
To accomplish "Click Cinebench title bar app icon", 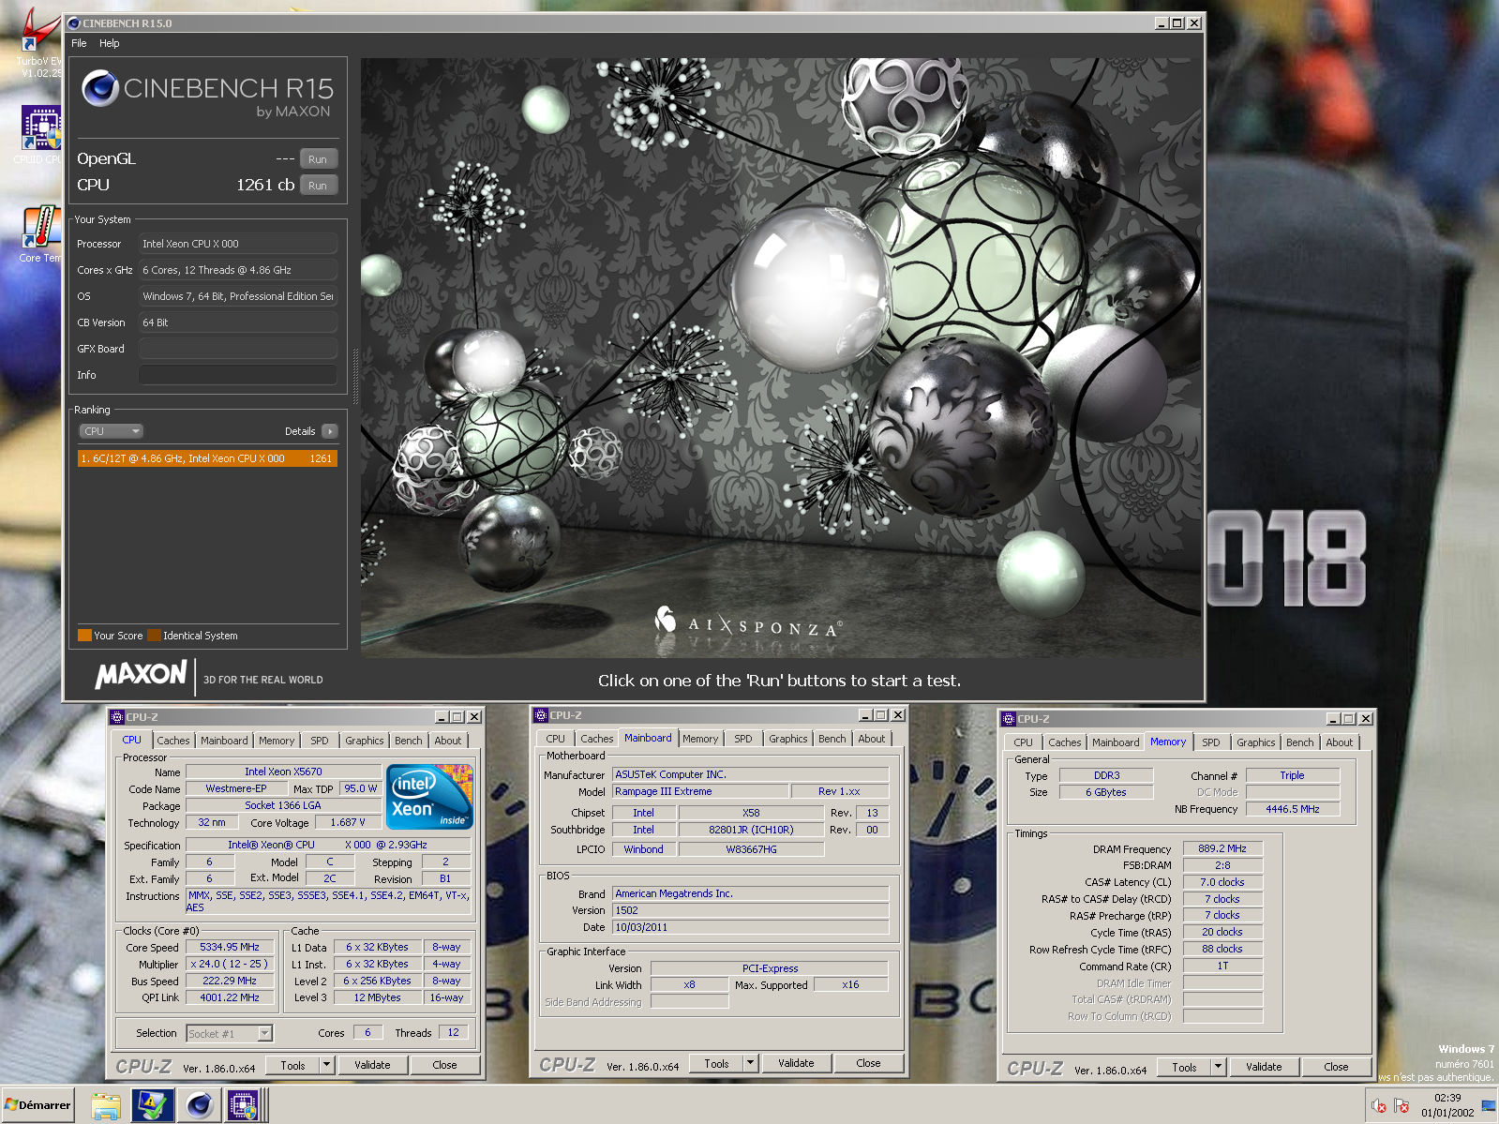I will [x=73, y=23].
